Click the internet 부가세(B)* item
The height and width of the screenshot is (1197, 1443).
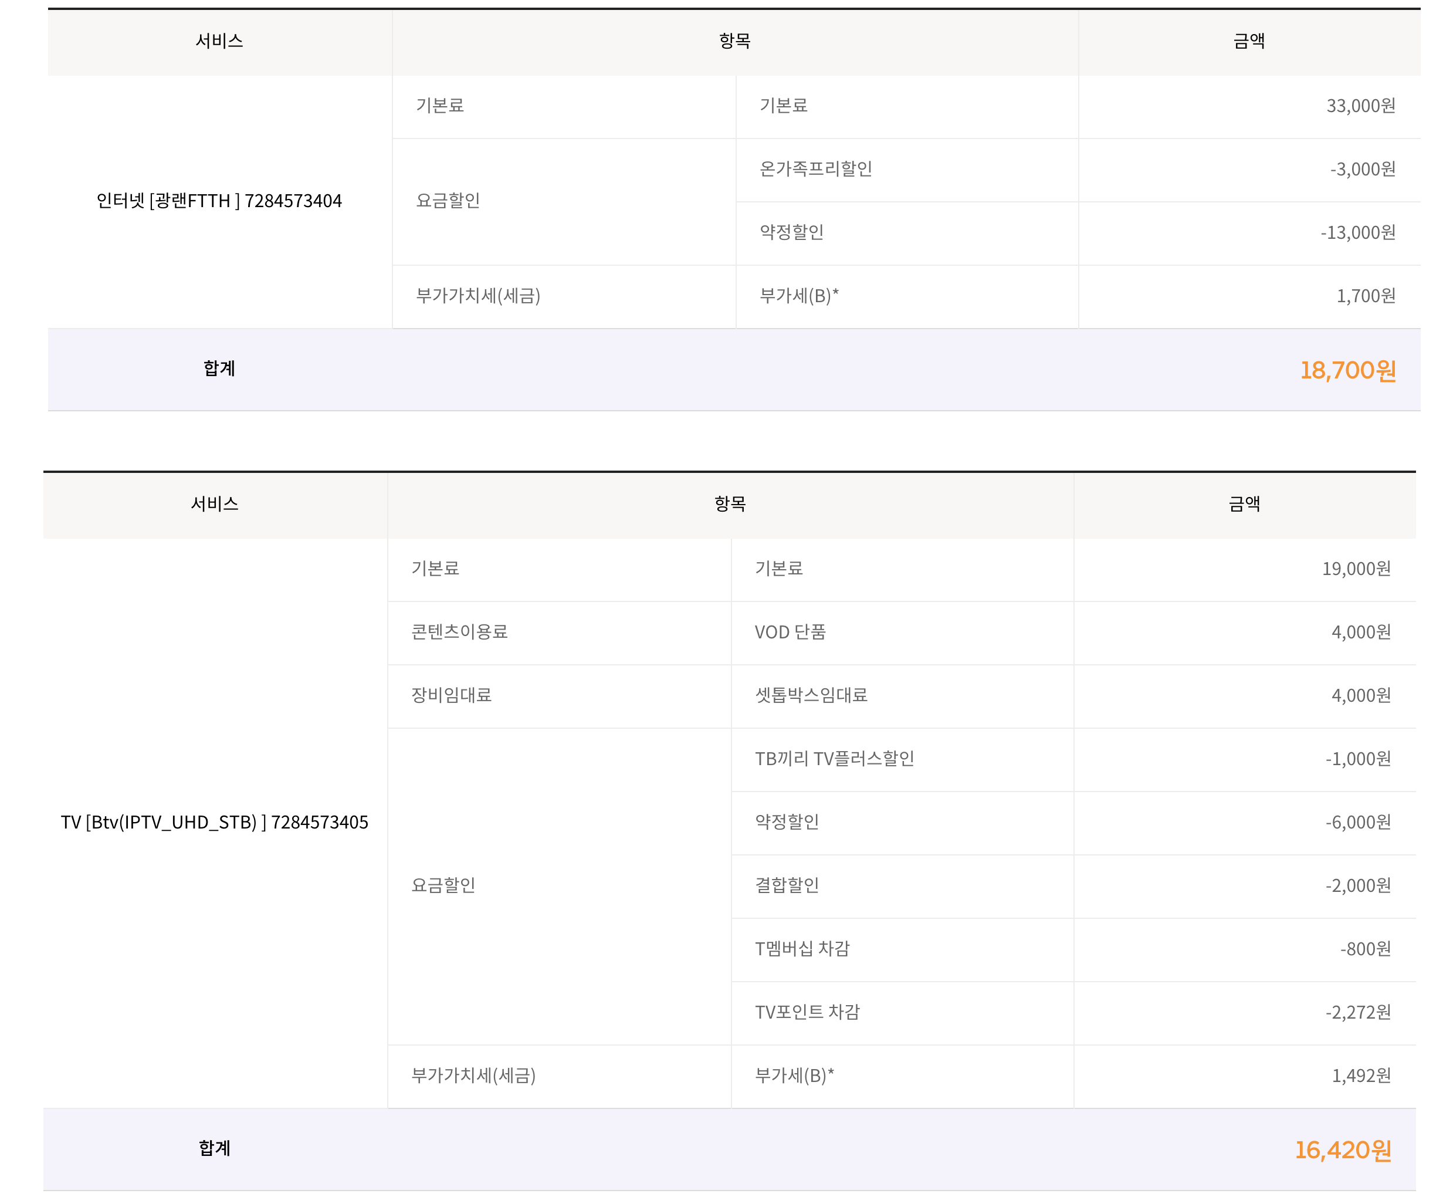click(798, 296)
